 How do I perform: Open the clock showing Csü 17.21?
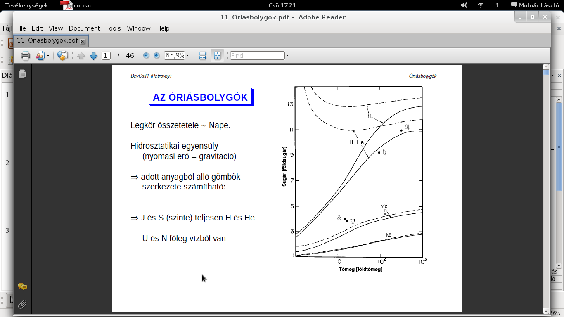click(x=282, y=5)
